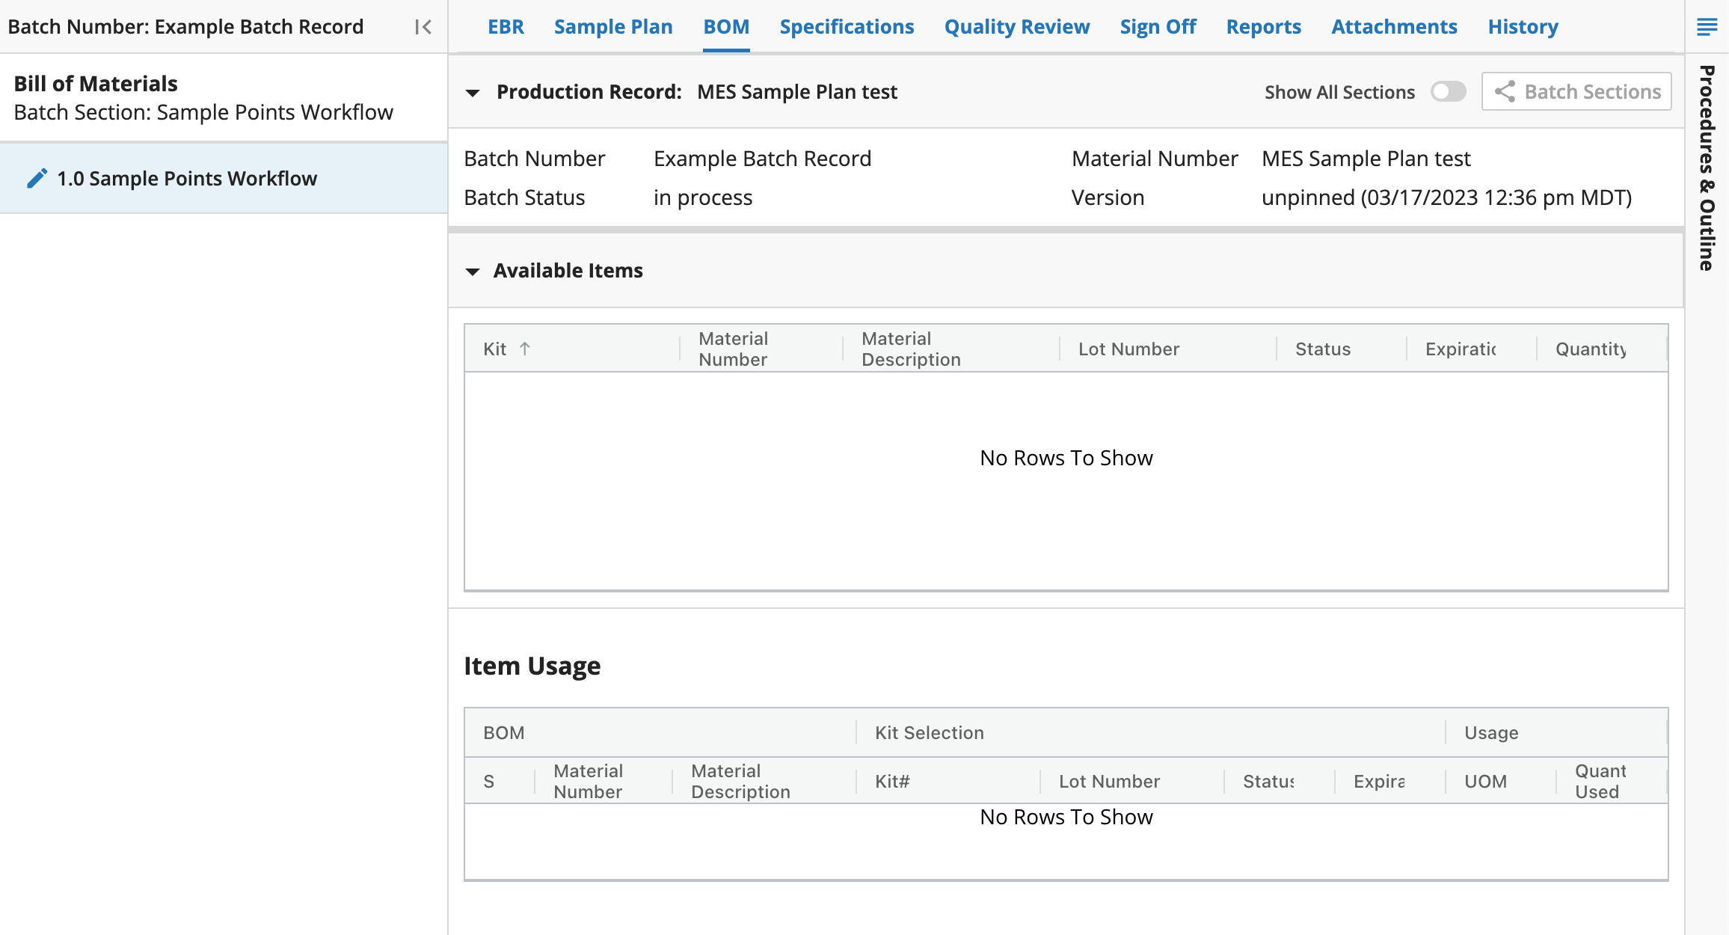Open the Procedures & Outline menu icon
Viewport: 1729px width, 935px height.
click(1707, 27)
